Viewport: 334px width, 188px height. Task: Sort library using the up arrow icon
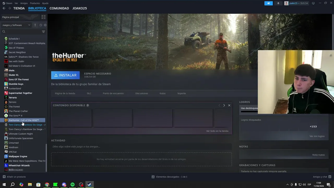pyautogui.click(x=35, y=25)
